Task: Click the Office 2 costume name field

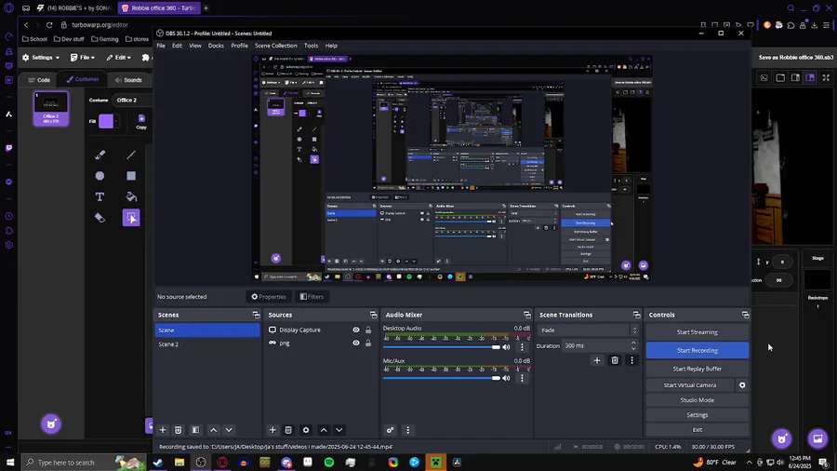Action: (133, 100)
